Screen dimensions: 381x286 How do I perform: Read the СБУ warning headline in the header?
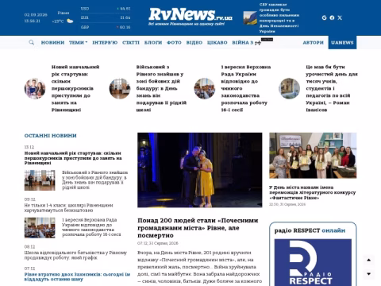click(x=279, y=17)
